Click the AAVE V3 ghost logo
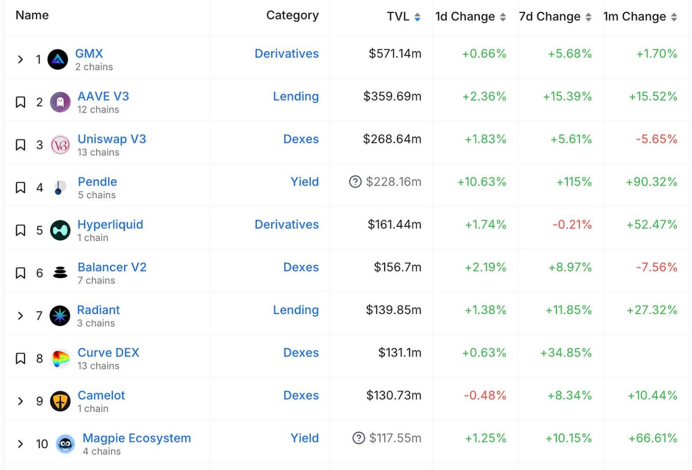The height and width of the screenshot is (470, 692). (60, 102)
